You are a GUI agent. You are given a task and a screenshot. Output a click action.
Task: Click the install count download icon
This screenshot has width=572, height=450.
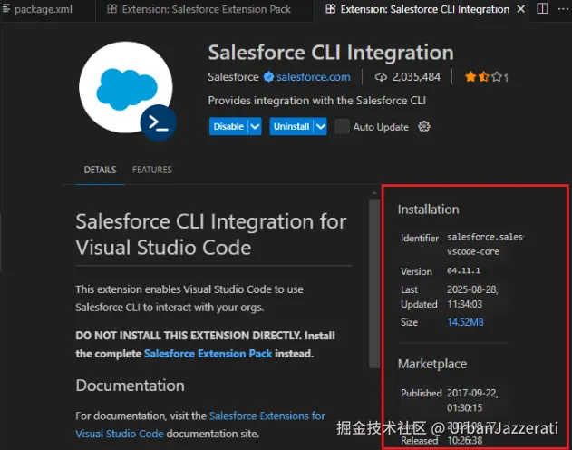pos(381,77)
